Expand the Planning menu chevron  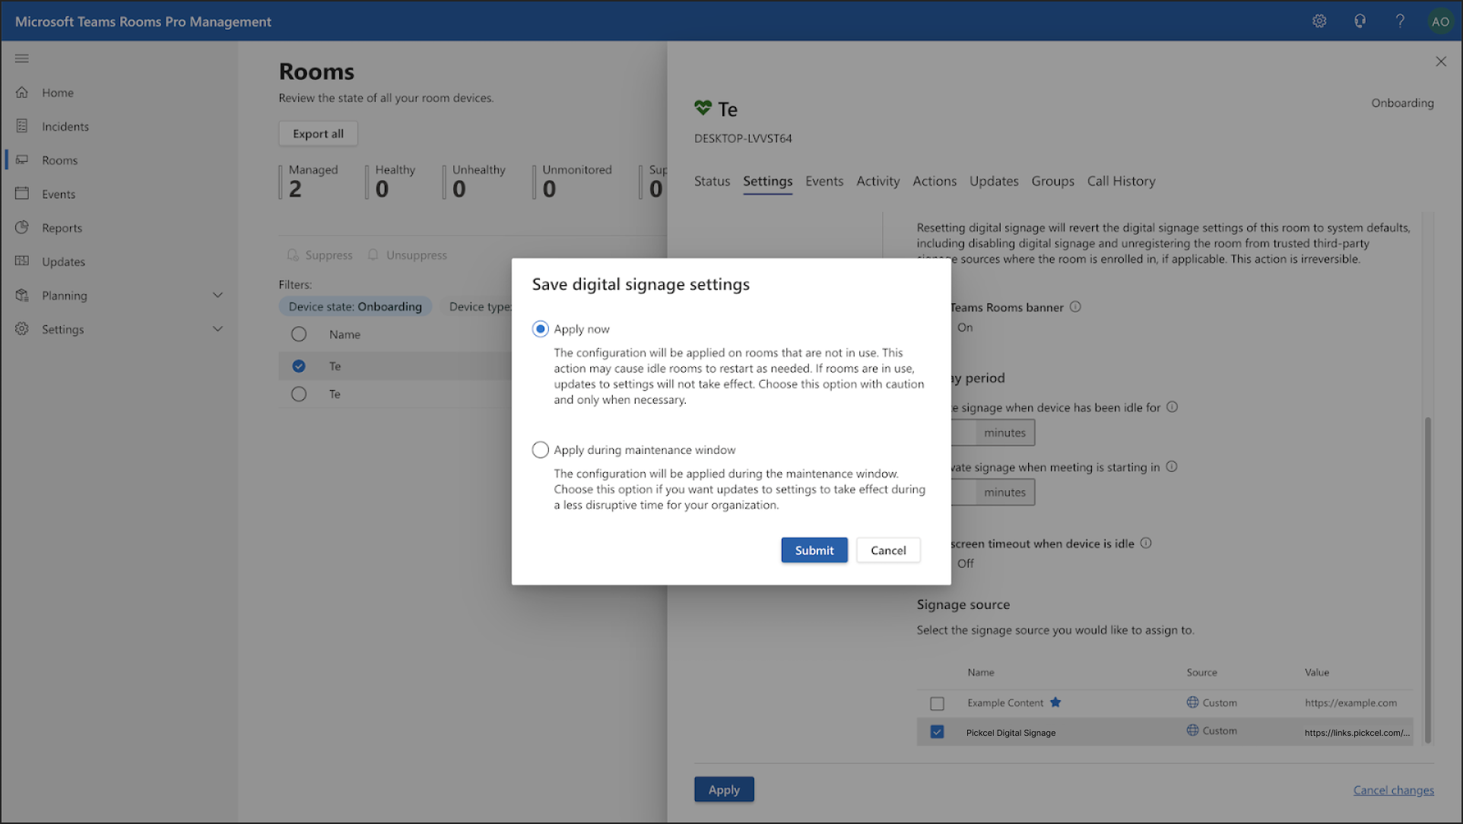pyautogui.click(x=217, y=295)
